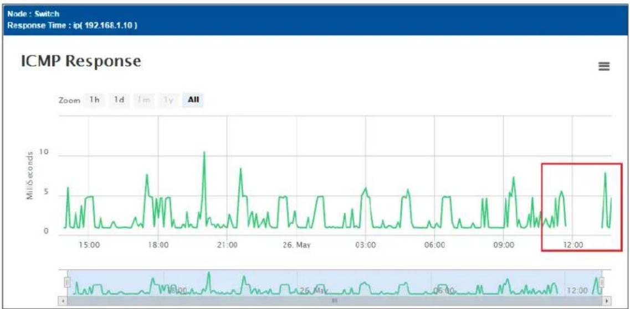This screenshot has height=309, width=630.
Task: Click the MilliSeconds y-axis label
Action: point(30,176)
